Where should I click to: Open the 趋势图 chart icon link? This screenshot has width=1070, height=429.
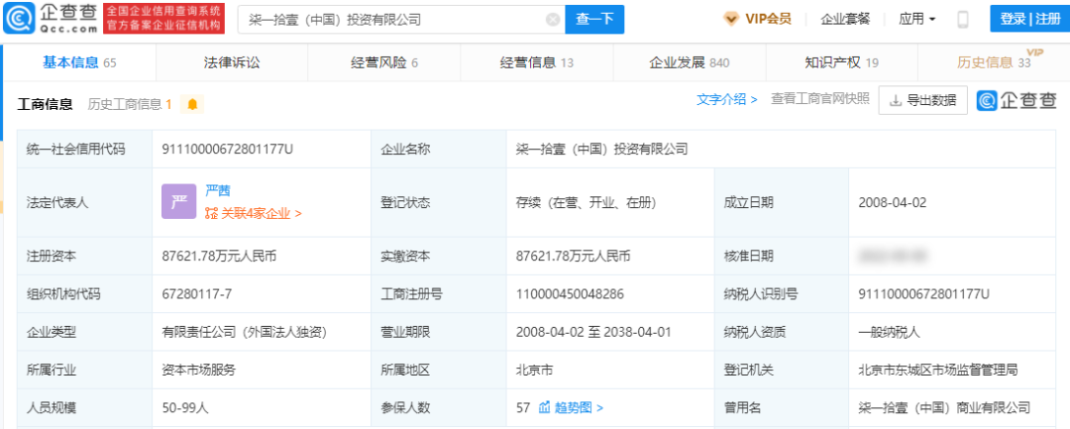click(544, 408)
